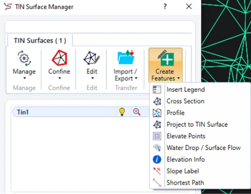Viewport: 251px width, 194px height.
Task: Open the Import / Export folder icon
Action: click(x=126, y=57)
